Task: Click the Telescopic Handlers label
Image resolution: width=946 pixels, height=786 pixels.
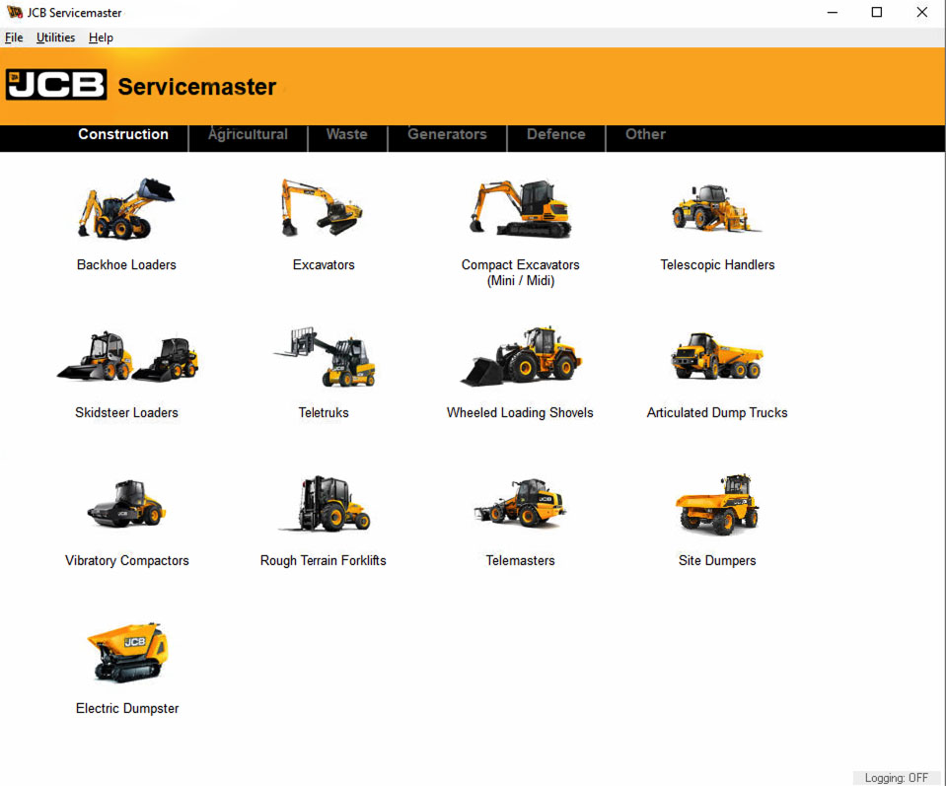Action: pyautogui.click(x=717, y=265)
